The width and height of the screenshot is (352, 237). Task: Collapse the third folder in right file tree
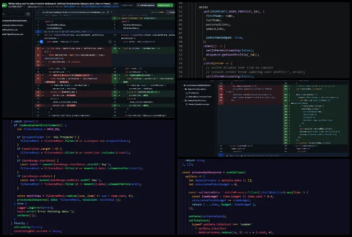tap(183, 101)
